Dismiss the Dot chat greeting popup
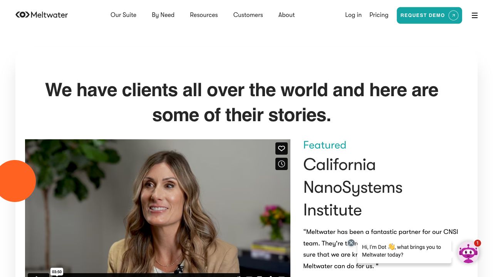The width and height of the screenshot is (493, 277). [351, 243]
